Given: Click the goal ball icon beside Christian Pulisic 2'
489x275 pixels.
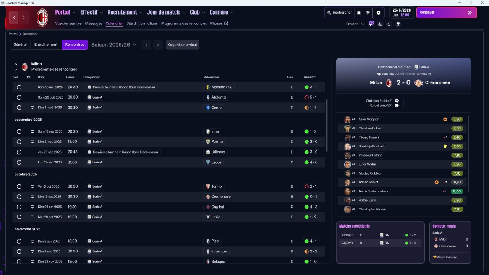Looking at the screenshot, I should [397, 101].
